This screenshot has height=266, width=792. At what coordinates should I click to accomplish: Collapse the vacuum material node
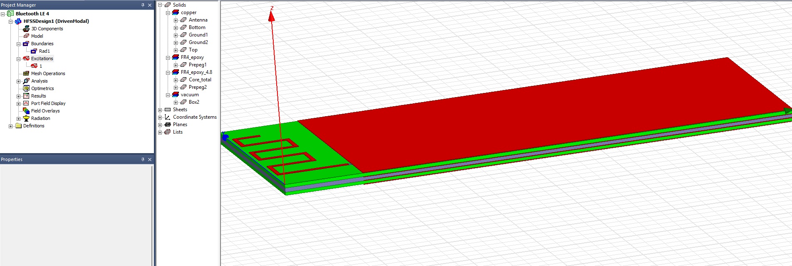[168, 95]
